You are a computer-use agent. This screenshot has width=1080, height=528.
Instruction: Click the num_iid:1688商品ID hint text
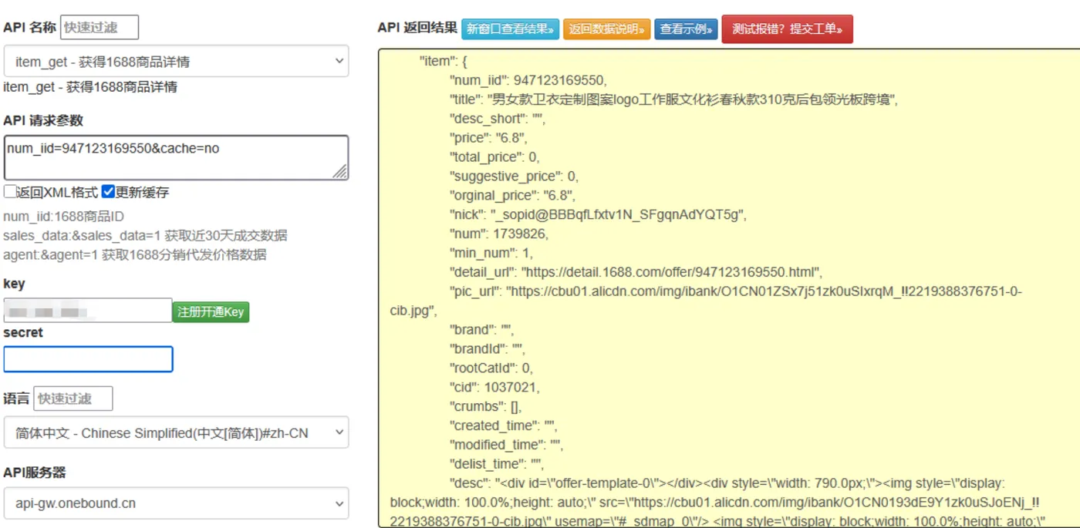[x=63, y=217]
